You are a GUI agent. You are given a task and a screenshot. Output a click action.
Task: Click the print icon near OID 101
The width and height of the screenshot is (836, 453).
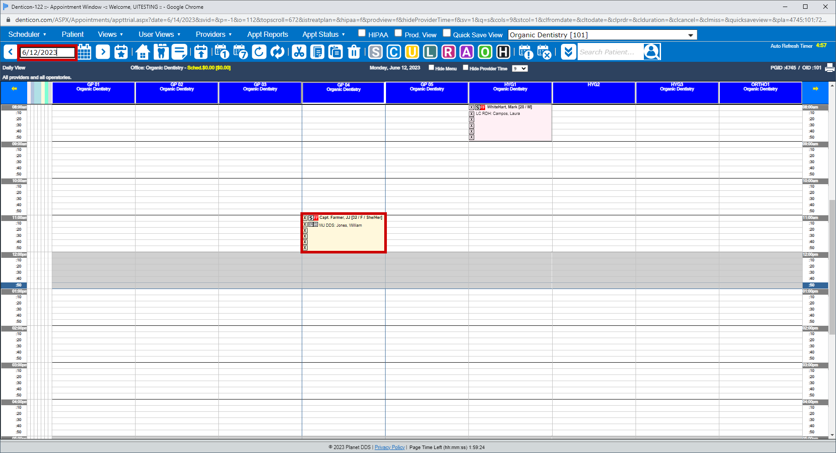pos(829,68)
